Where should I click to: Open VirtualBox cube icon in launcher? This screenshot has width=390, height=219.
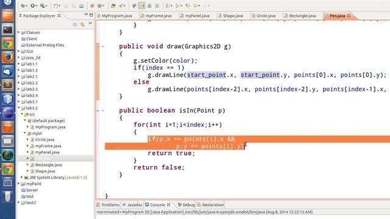8,99
